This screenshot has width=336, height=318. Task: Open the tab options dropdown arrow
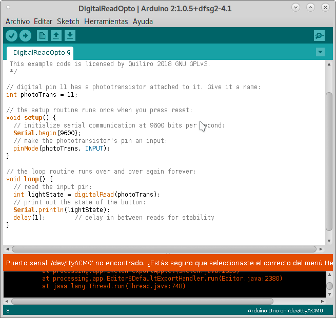point(321,52)
